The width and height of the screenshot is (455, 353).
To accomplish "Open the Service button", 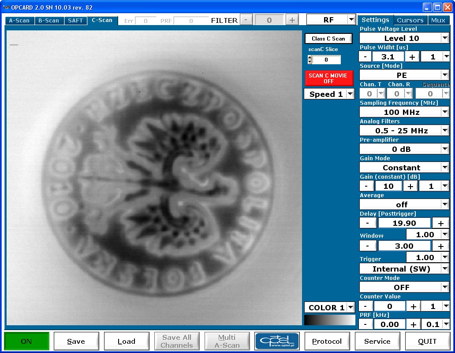I will [x=377, y=341].
